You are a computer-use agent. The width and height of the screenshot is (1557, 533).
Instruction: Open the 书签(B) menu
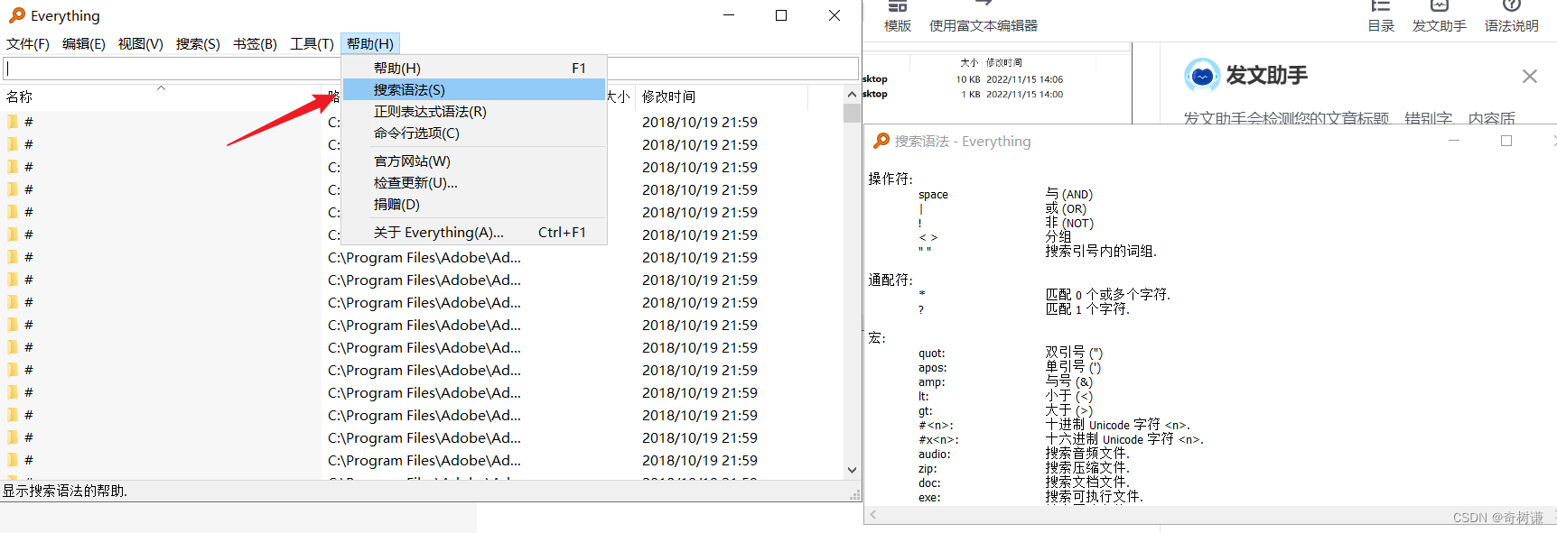click(255, 43)
